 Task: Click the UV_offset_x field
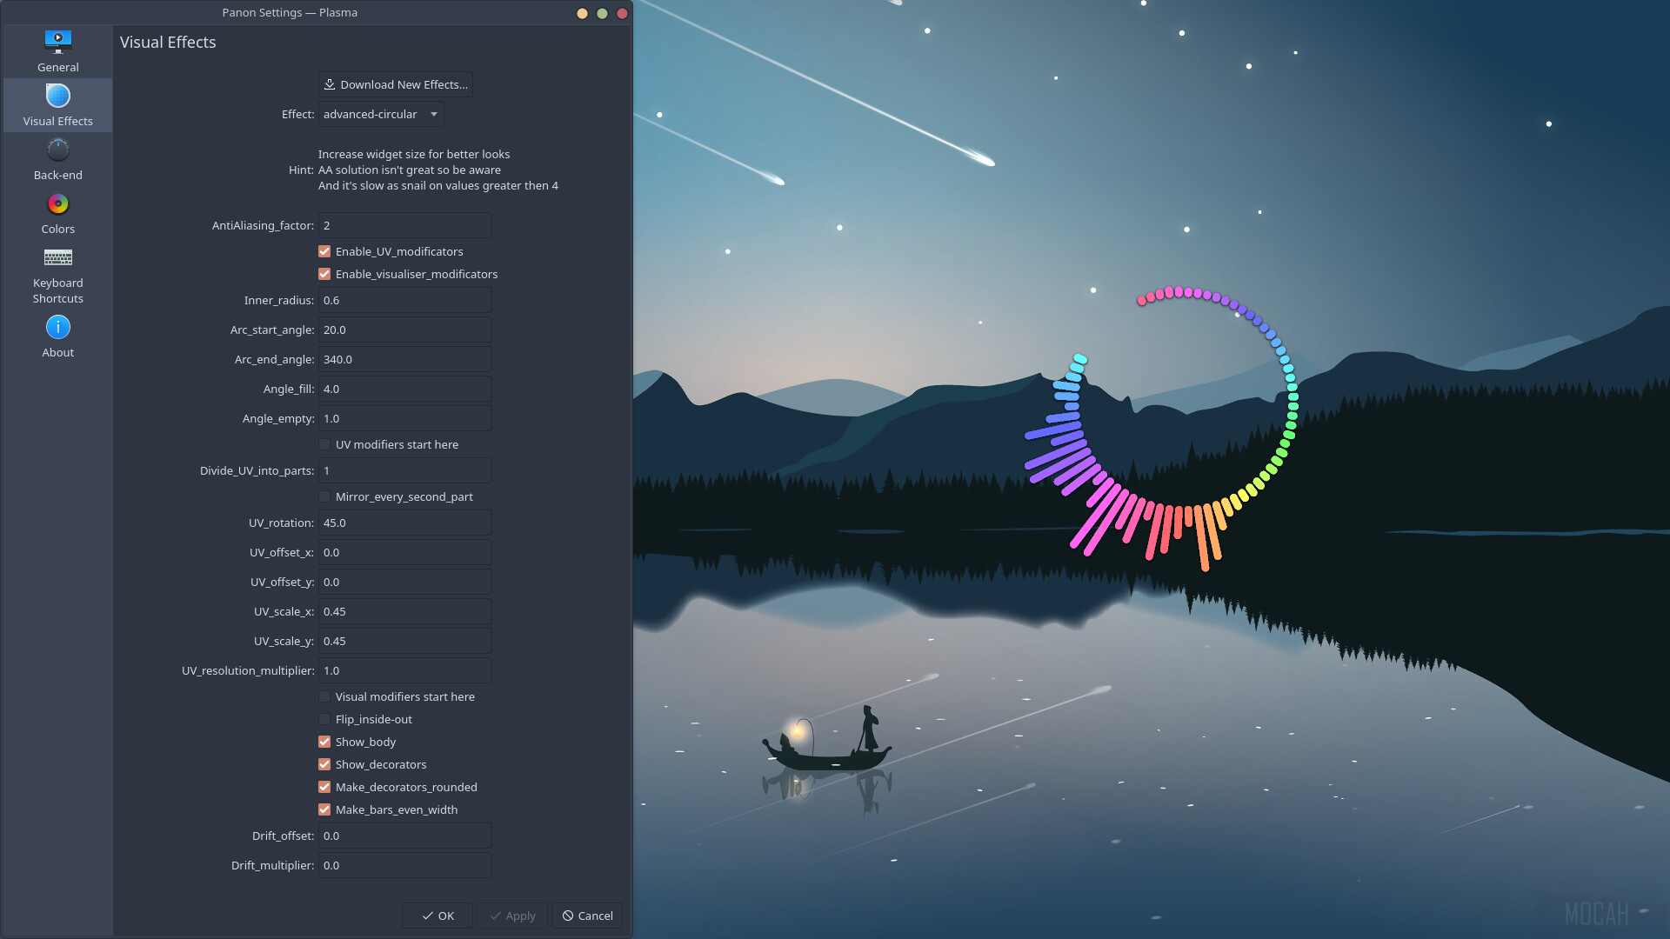click(404, 552)
